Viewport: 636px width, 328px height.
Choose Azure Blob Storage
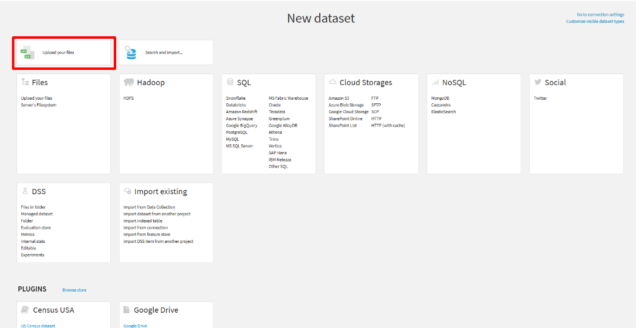[x=346, y=105]
